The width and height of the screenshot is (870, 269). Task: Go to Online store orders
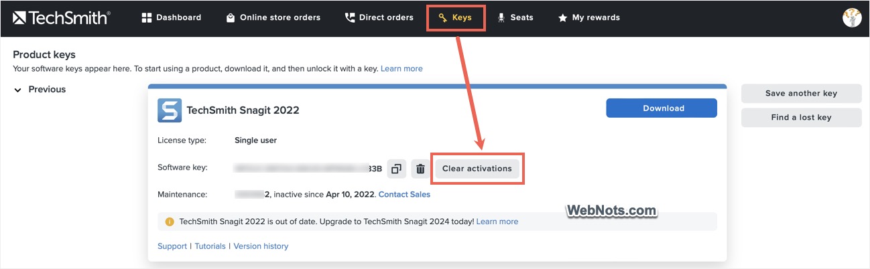[x=273, y=18]
